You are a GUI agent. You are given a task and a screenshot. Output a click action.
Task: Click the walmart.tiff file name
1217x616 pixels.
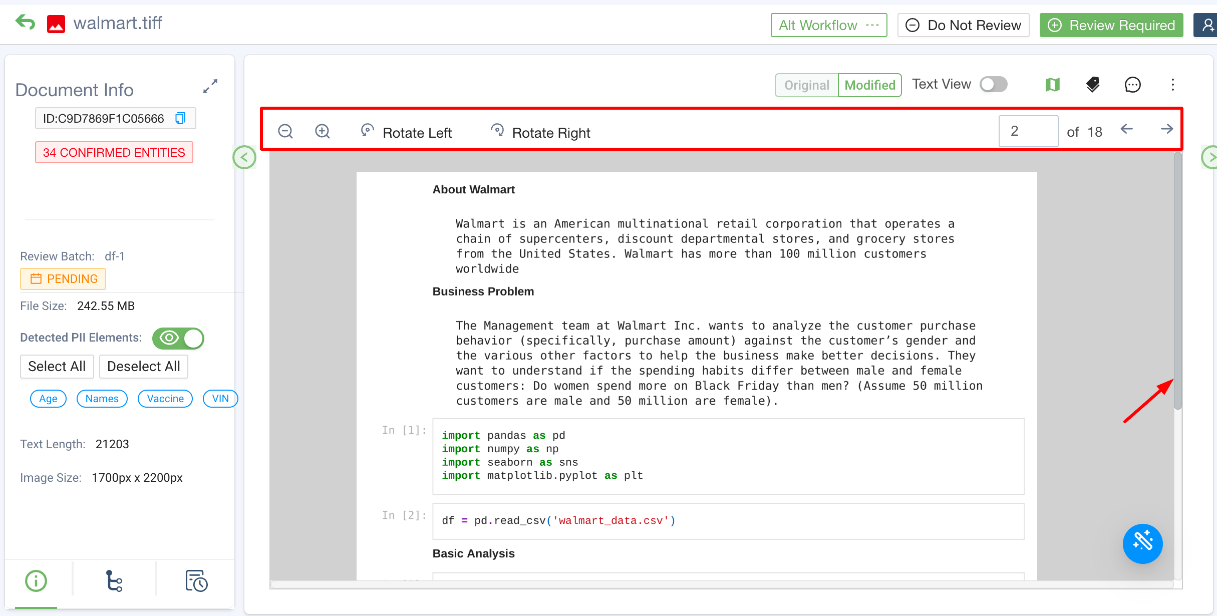118,23
